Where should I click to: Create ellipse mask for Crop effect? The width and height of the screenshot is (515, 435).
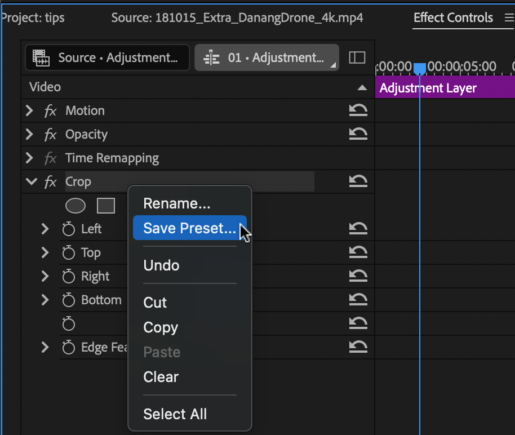[x=75, y=206]
